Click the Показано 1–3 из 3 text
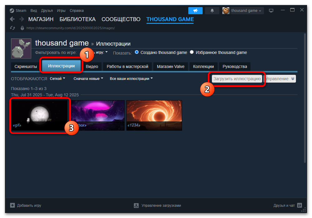 coord(29,88)
